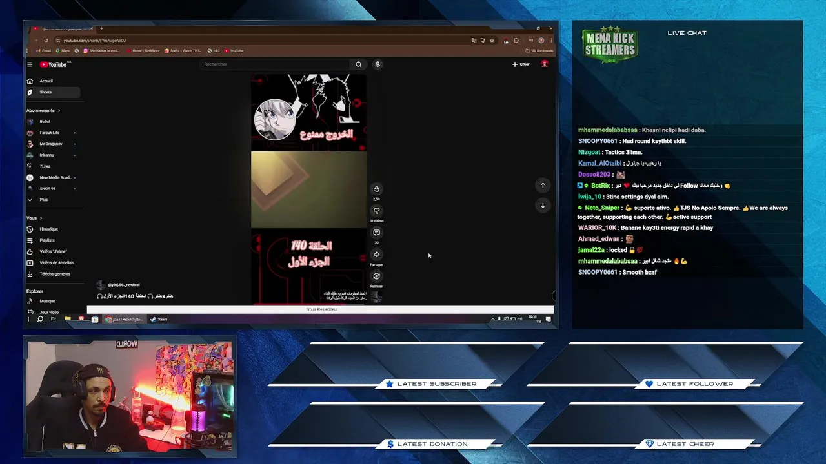This screenshot has height=464, width=826.
Task: Click the Short's sound thumbnail
Action: [x=376, y=297]
